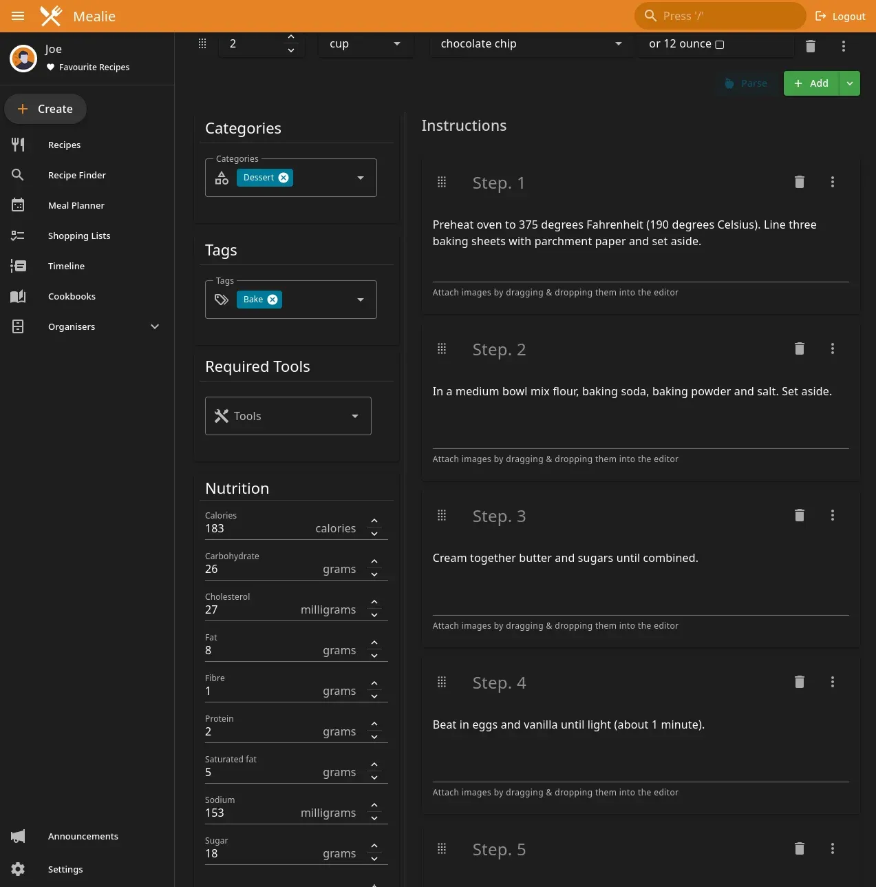876x887 pixels.
Task: Open Step 4 more options menu
Action: coord(833,682)
